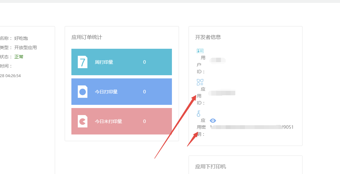340x174 pixels.
Task: Open the 应用下打印机 section heading
Action: pyautogui.click(x=211, y=166)
